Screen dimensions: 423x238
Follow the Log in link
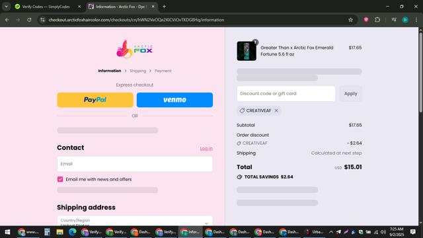(x=206, y=148)
